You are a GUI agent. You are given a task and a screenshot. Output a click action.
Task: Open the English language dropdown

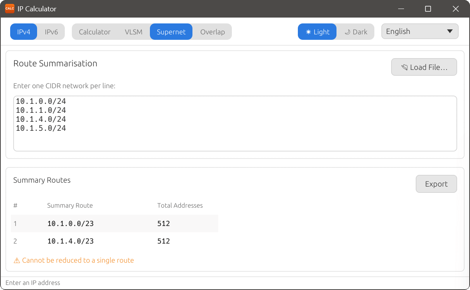[x=420, y=32]
